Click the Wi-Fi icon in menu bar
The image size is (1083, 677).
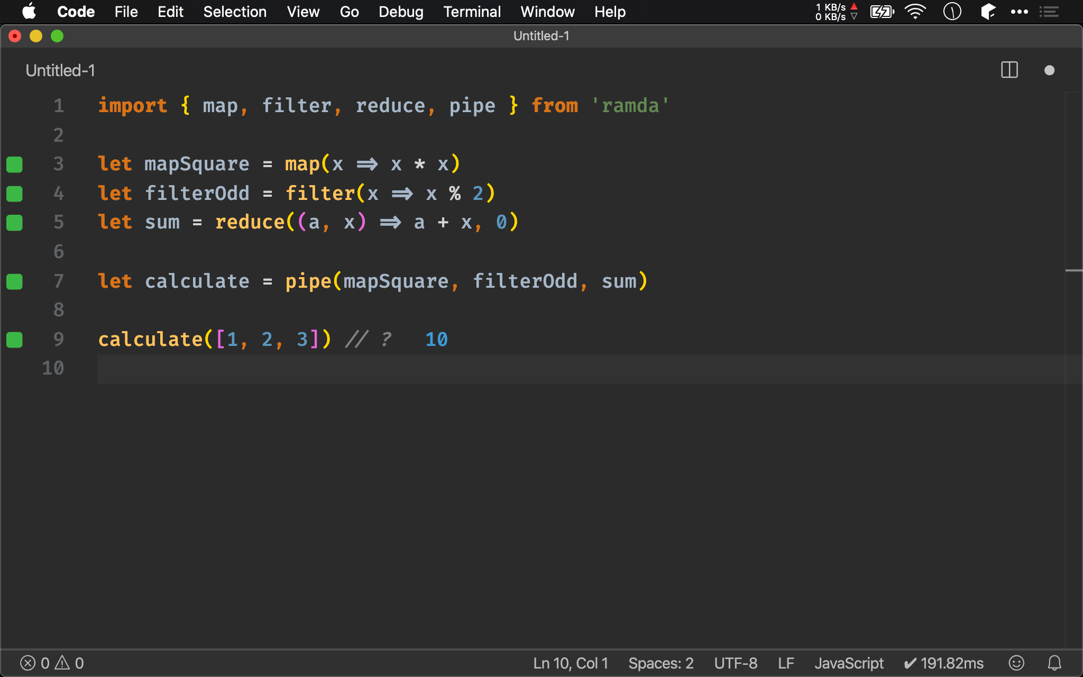click(x=915, y=12)
